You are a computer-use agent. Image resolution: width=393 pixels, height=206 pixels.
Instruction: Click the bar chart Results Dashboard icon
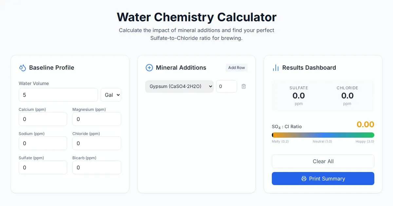pyautogui.click(x=276, y=68)
